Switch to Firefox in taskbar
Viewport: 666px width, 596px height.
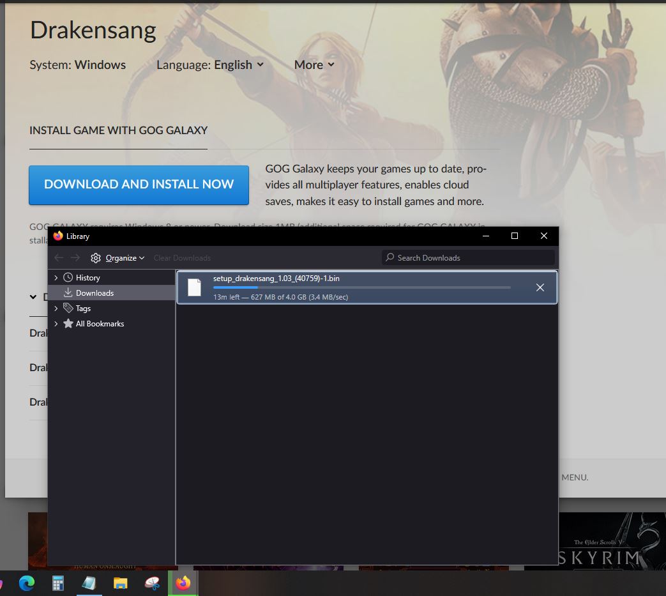(183, 583)
